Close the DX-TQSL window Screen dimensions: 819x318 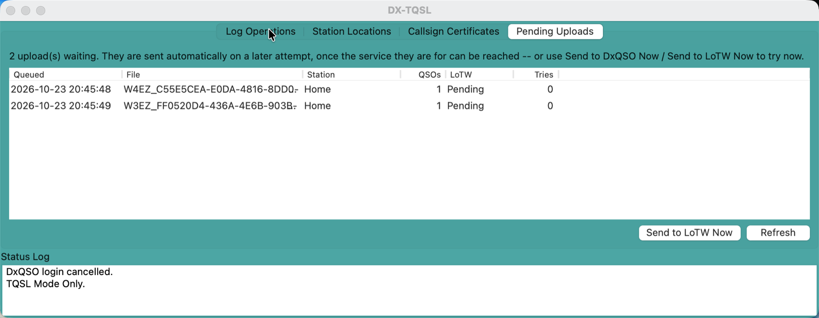pos(11,10)
